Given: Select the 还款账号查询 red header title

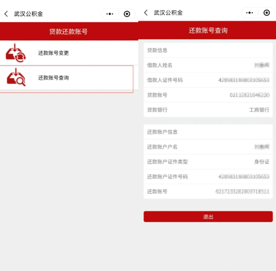Looking at the screenshot, I should coord(208,30).
